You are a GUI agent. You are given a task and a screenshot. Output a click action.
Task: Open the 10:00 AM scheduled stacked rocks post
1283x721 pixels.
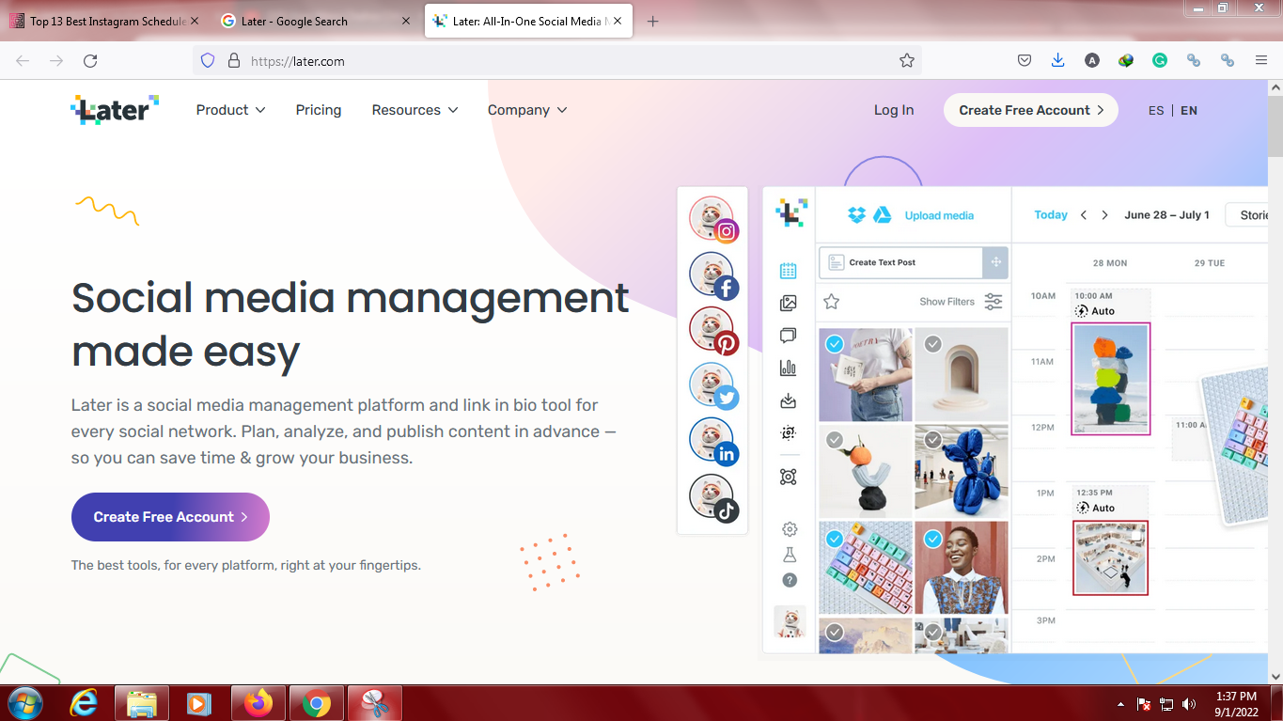[1110, 378]
